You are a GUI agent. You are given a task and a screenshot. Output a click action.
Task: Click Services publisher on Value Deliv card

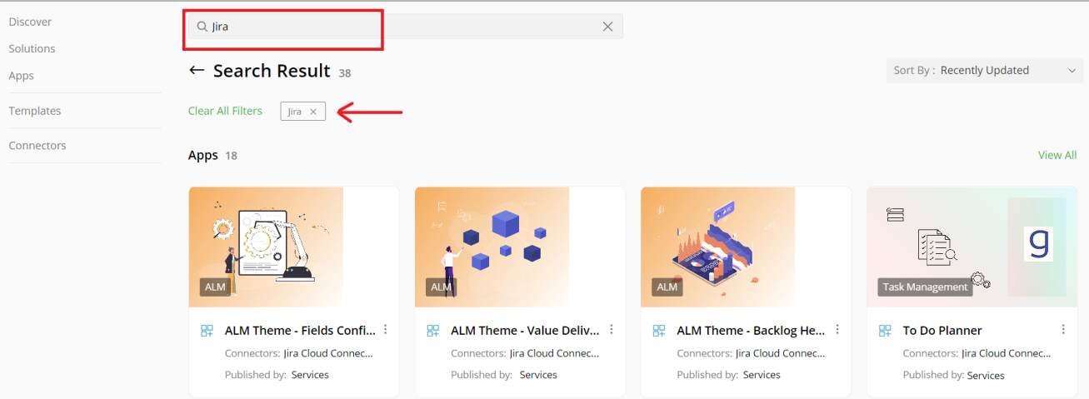(538, 375)
